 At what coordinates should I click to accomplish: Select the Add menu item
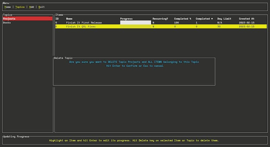[31, 7]
